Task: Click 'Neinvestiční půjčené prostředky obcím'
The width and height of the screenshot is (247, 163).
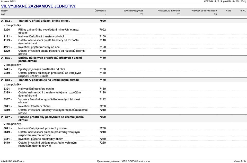Action: point(42,128)
